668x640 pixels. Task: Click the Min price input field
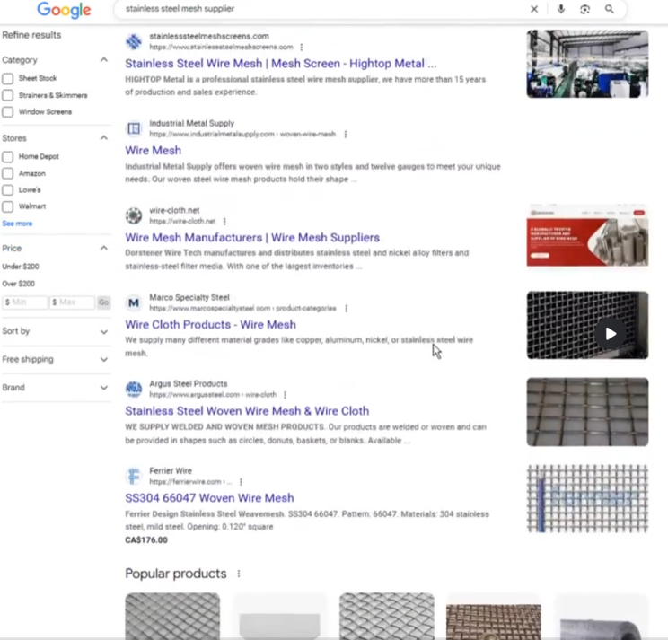coord(25,302)
